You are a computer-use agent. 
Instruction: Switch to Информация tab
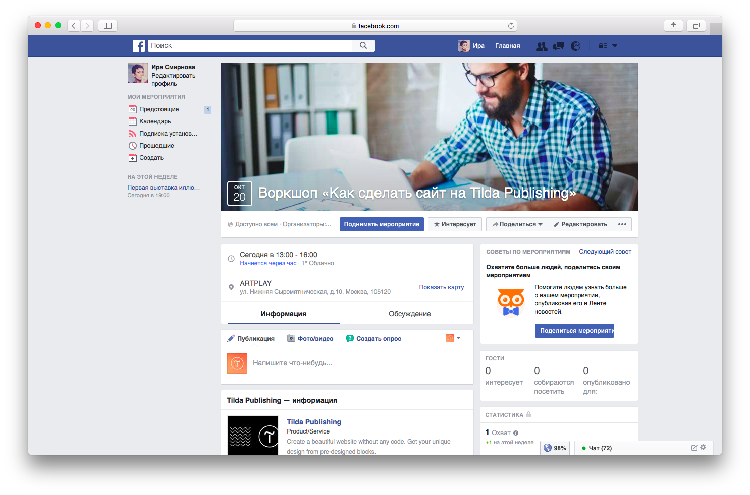284,314
